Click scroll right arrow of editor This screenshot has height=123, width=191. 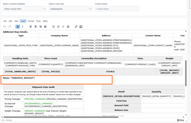pos(184,117)
